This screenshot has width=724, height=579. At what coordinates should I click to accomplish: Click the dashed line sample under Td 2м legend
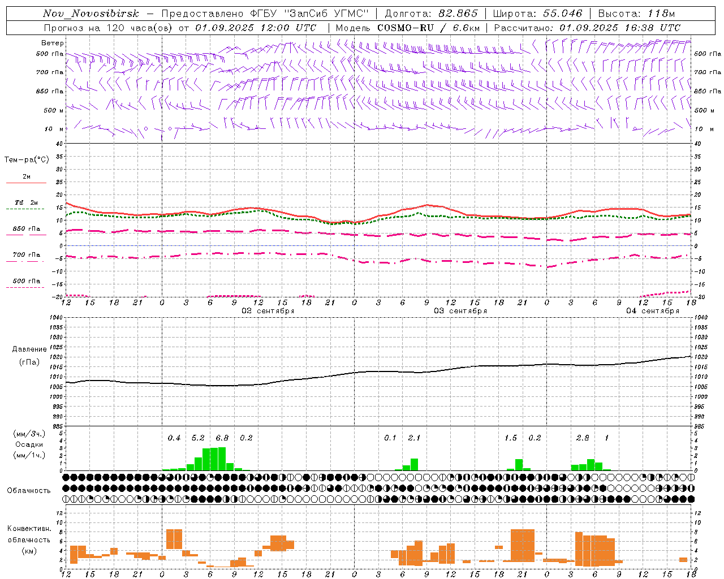coord(26,209)
